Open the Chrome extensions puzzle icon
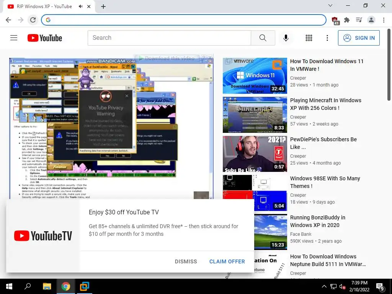Viewport: 392px width, 294px height. 347,20
